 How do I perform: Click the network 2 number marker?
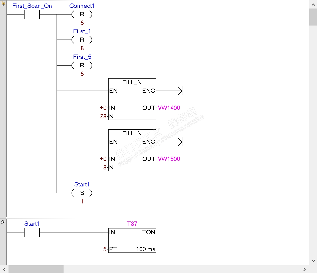(x=3, y=222)
